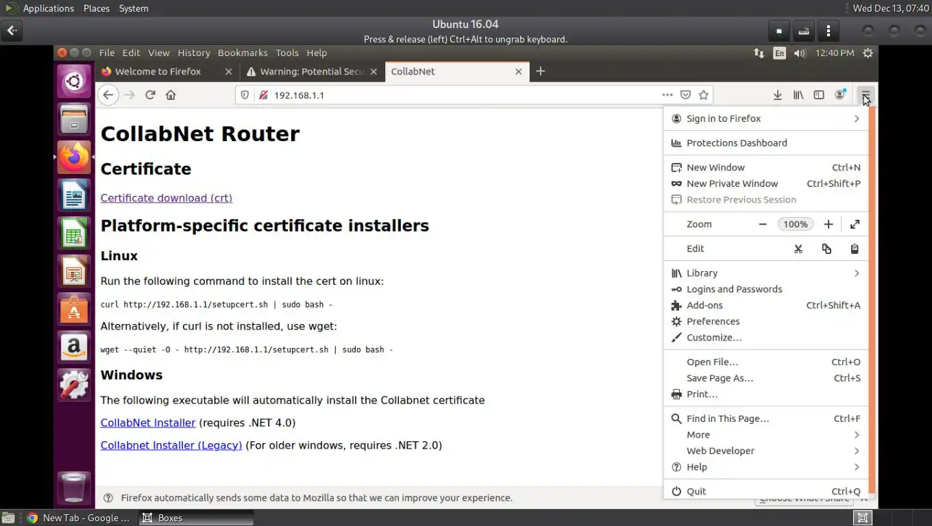The width and height of the screenshot is (932, 526).
Task: Open the History menu in menu bar
Action: pyautogui.click(x=194, y=53)
